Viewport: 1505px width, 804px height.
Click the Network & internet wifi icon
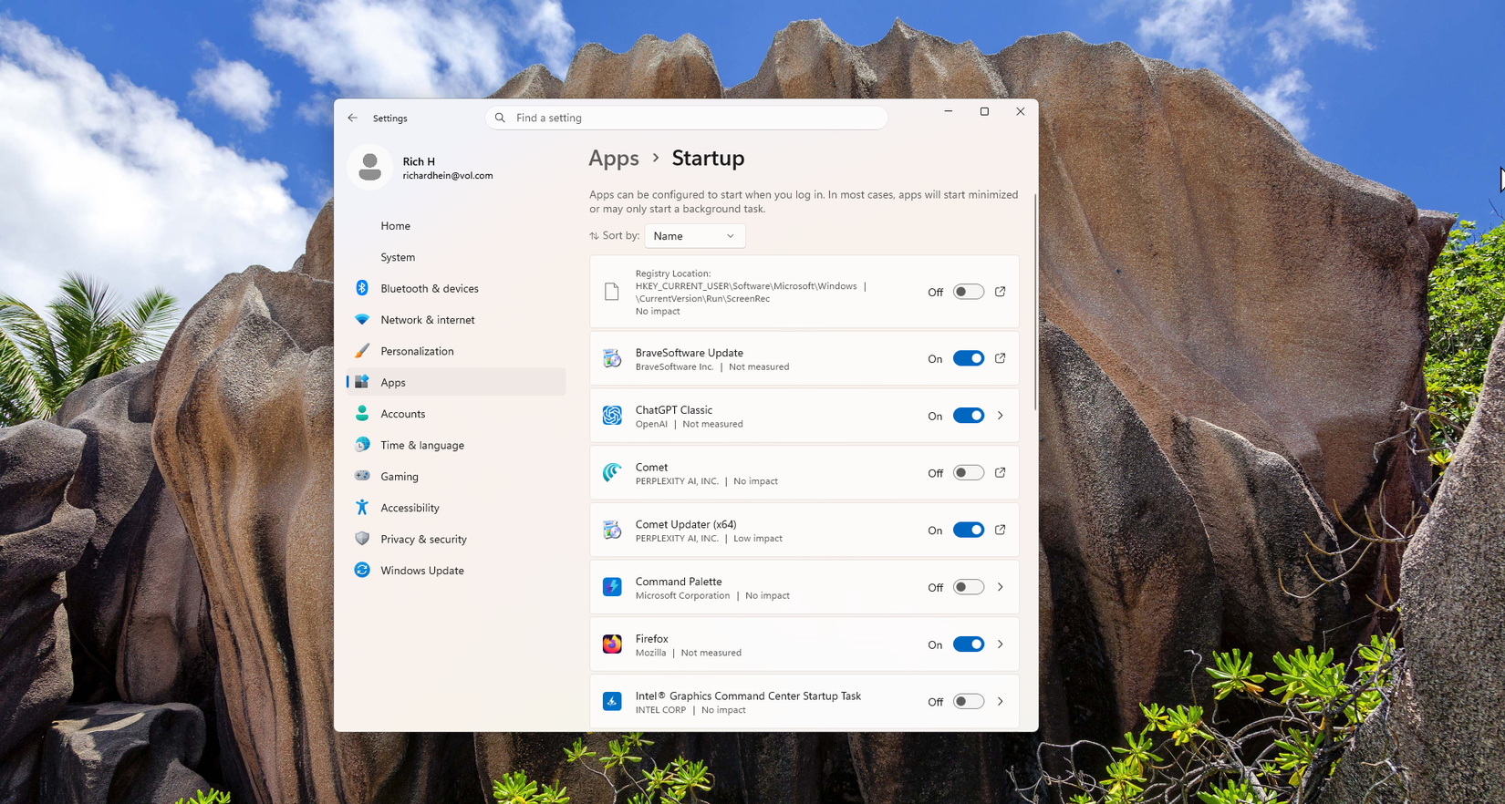362,320
